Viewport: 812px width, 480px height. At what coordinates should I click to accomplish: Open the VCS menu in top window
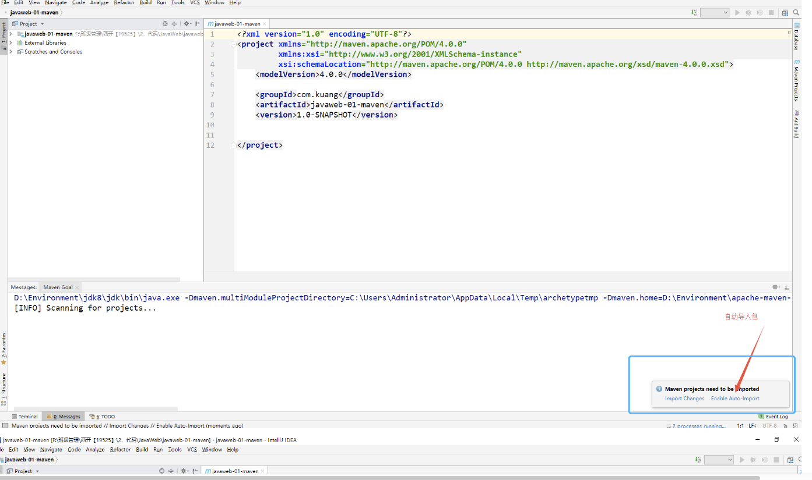[x=195, y=3]
